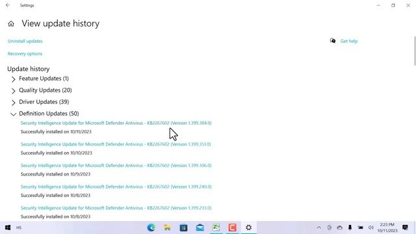This screenshot has width=416, height=234.
Task: Open the Defender update Version 1.399.351.0 link
Action: coord(116,144)
